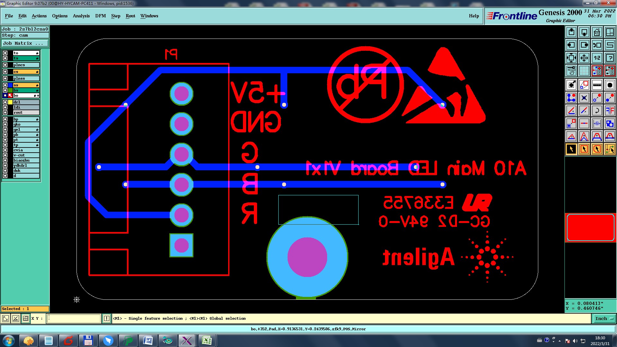
Task: Select the rectangle area selection tool
Action: [x=584, y=149]
